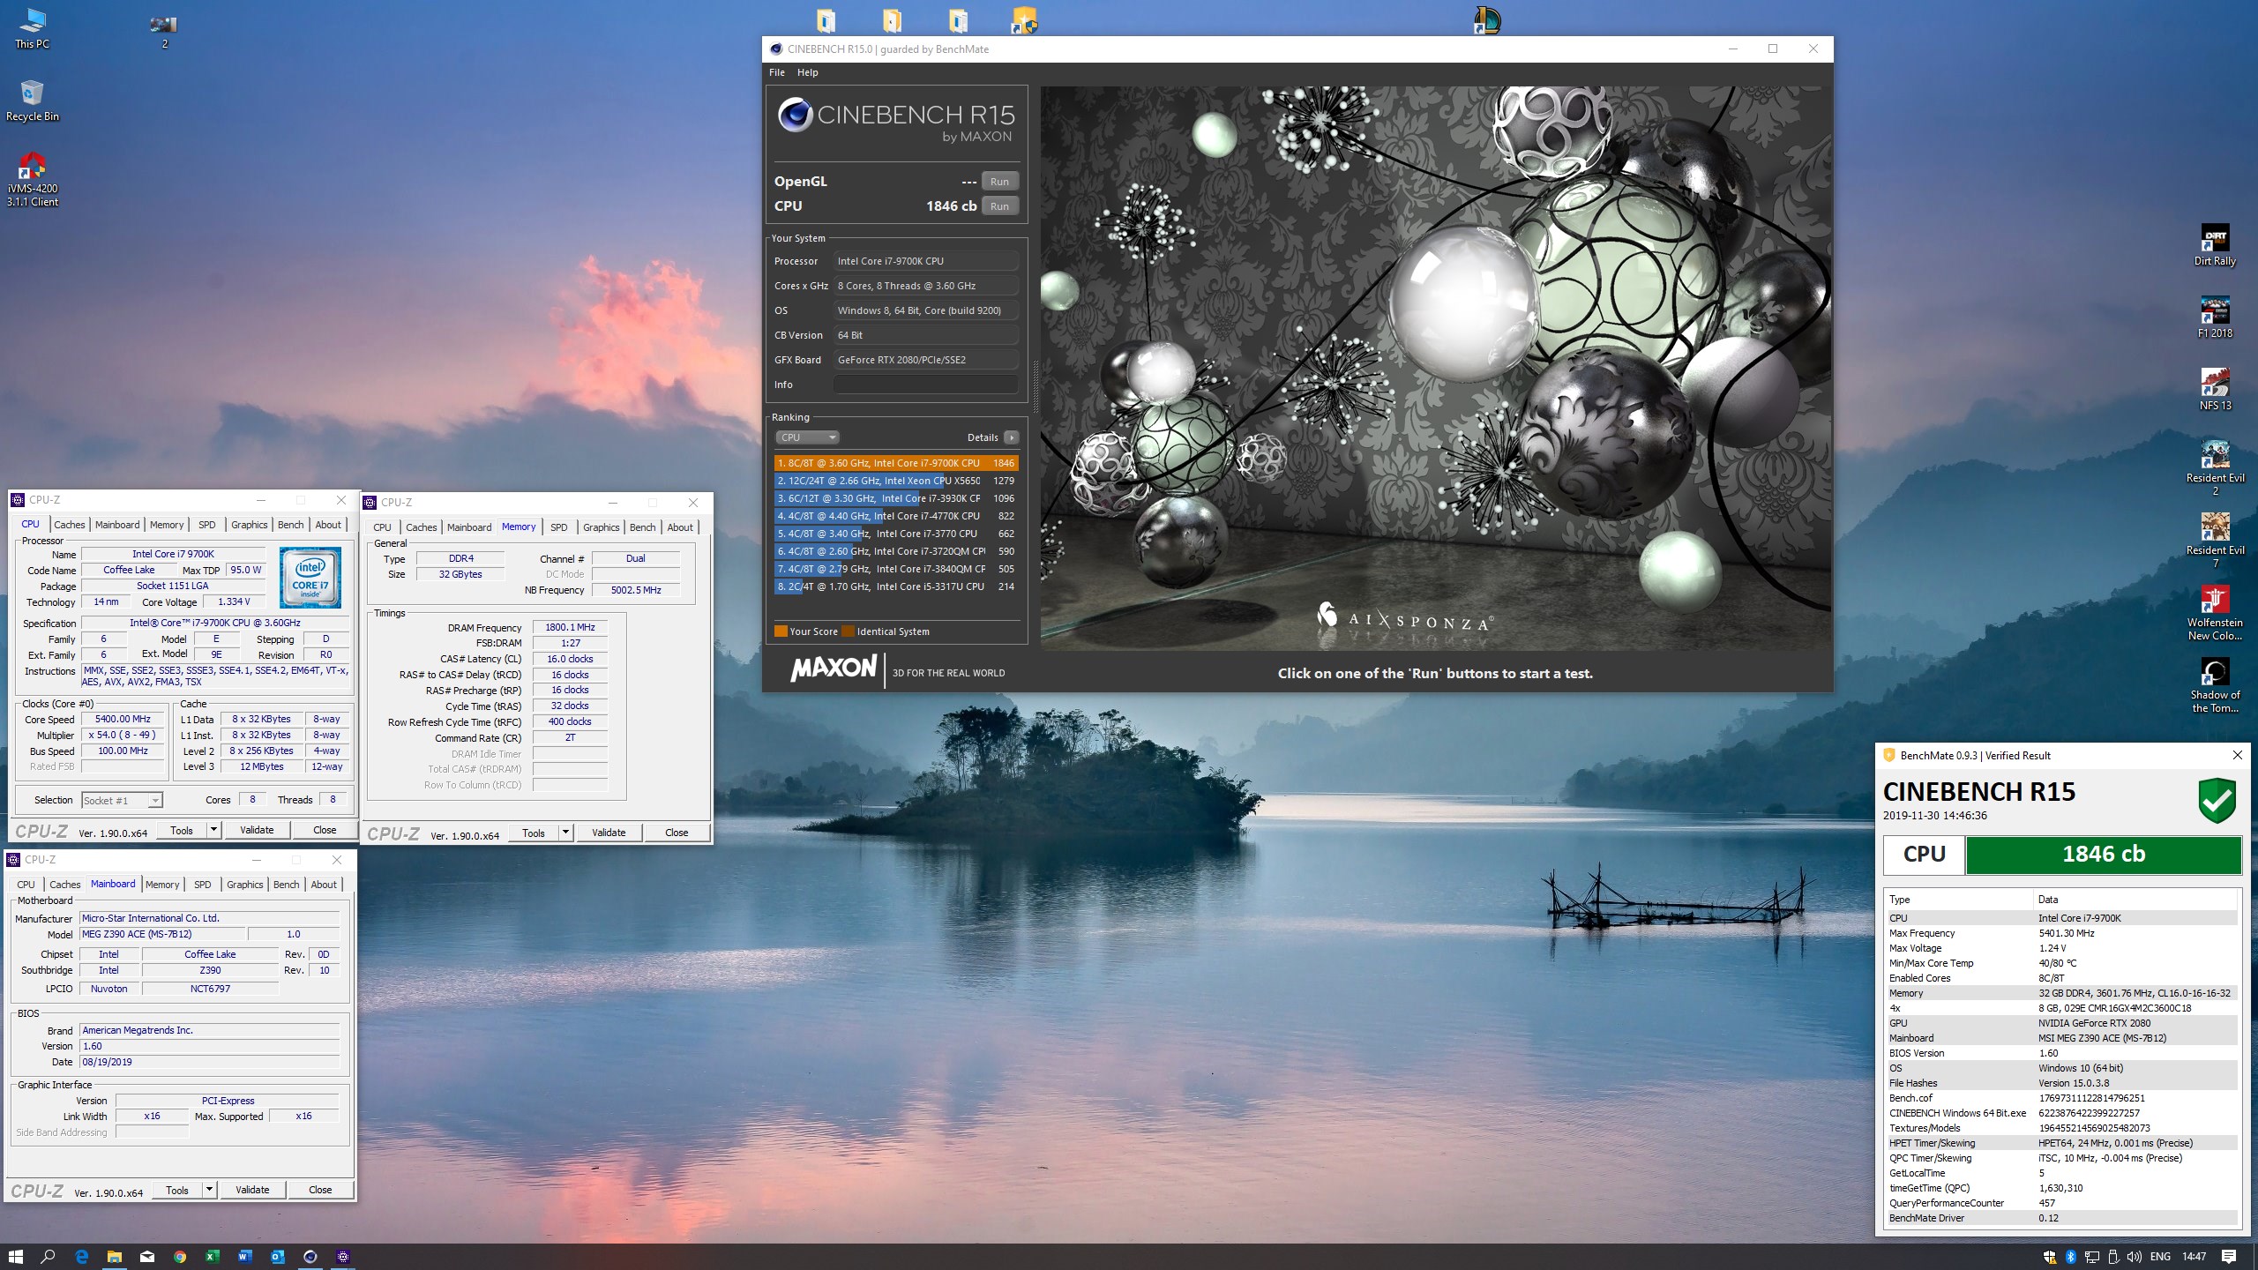Open the League of Legends desktop shortcut
The image size is (2258, 1270).
point(1486,19)
